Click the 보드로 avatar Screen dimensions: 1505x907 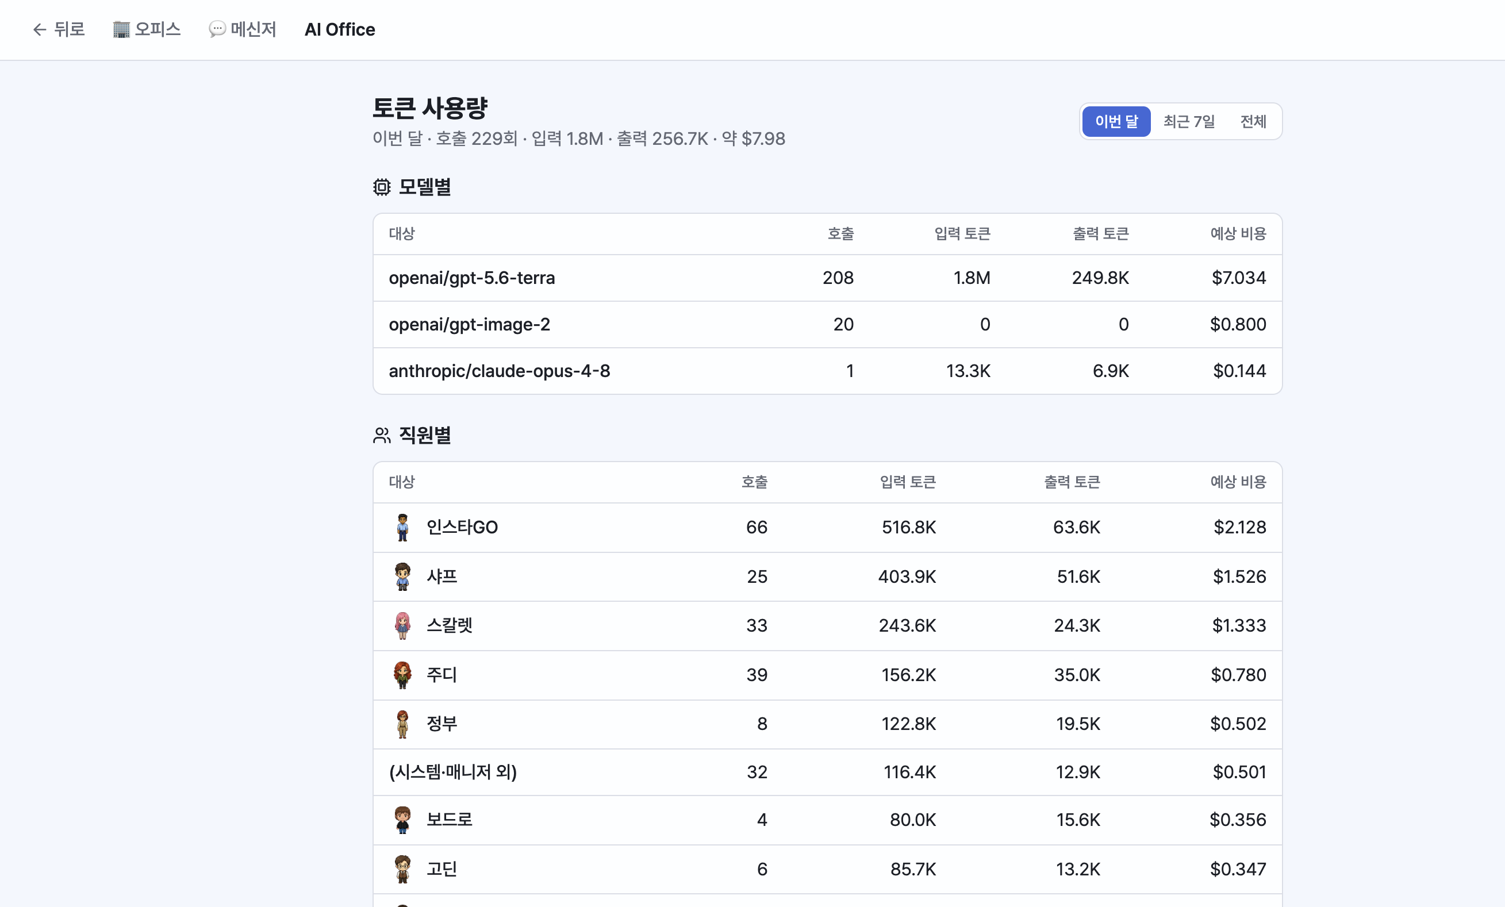coord(402,820)
